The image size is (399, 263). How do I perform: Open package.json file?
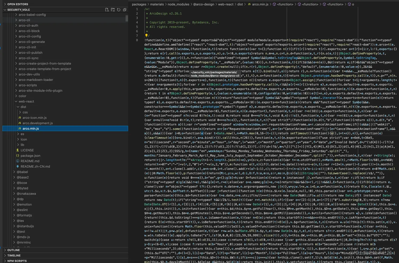click(31, 156)
